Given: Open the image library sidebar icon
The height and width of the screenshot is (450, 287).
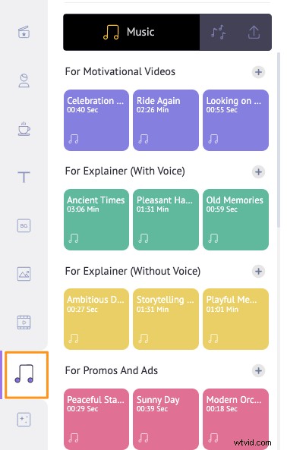Looking at the screenshot, I should click(x=24, y=274).
